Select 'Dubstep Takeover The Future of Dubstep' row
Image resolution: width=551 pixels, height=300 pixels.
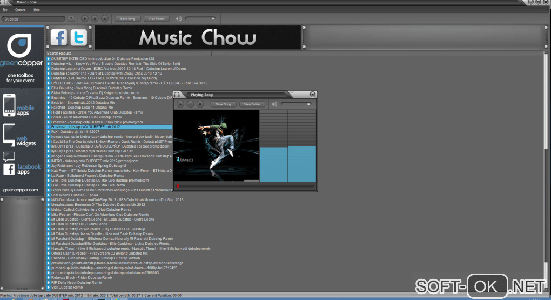tap(106, 74)
